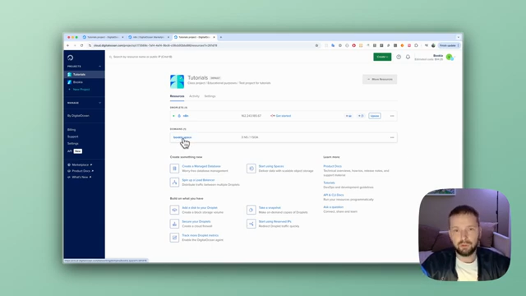
Task: Switch to the n8n DigitalOcean Marketplace tab
Action: point(149,37)
